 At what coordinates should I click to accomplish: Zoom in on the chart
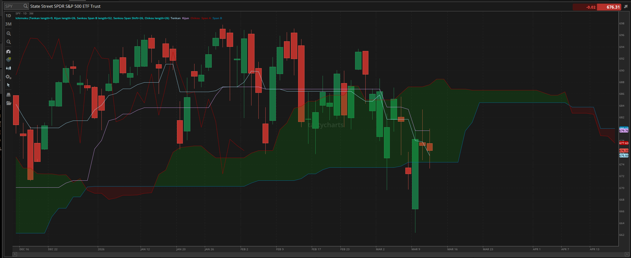point(9,34)
